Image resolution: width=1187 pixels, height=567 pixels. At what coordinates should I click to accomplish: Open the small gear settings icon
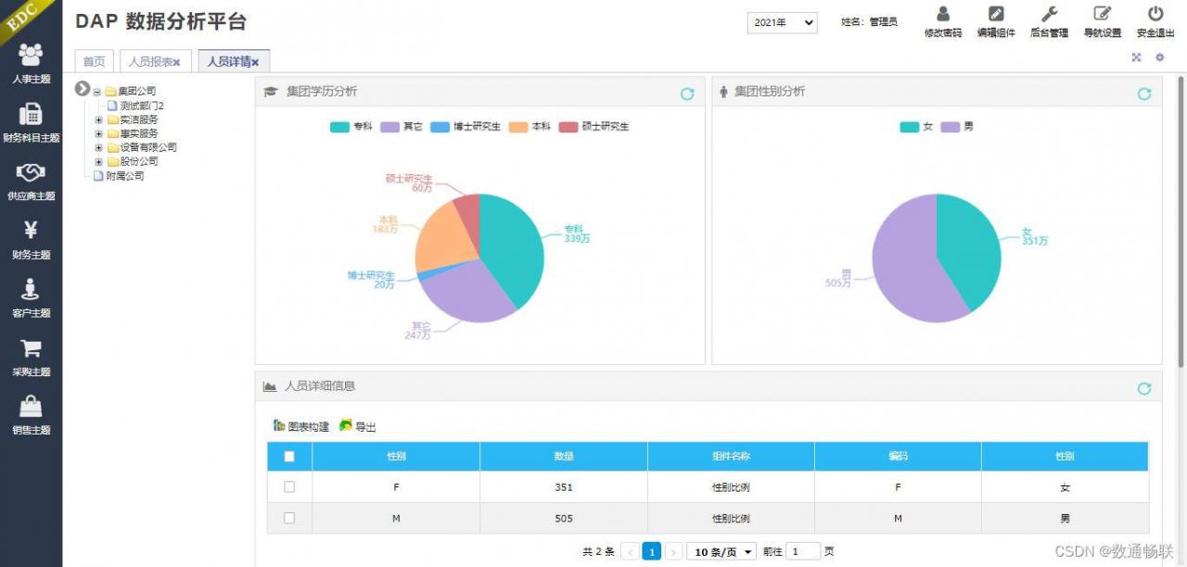point(1159,57)
